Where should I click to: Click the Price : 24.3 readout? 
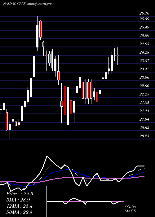click(20, 194)
